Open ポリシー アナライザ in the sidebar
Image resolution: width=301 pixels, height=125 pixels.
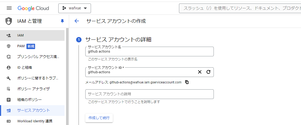coord(32,89)
